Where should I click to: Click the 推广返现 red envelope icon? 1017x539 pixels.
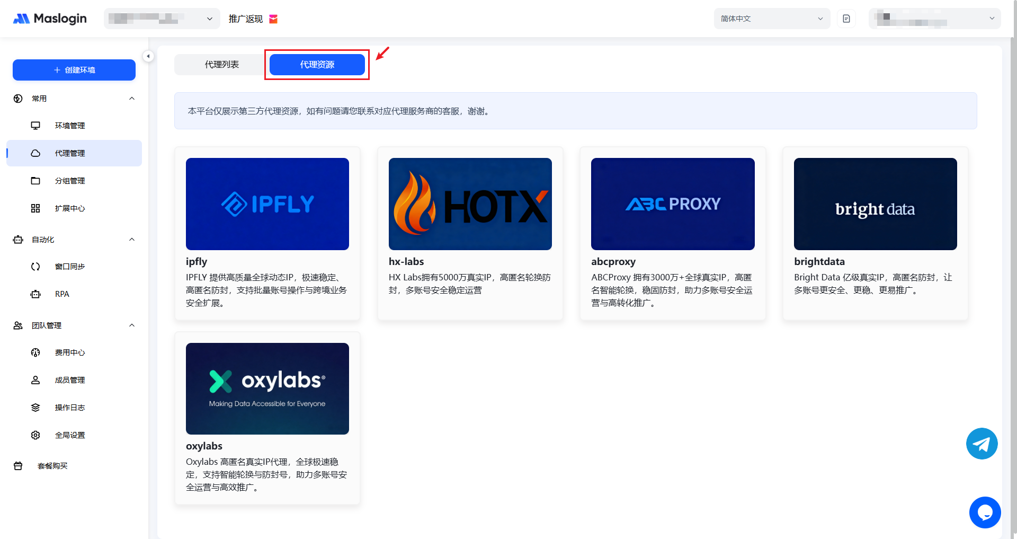[x=273, y=19]
